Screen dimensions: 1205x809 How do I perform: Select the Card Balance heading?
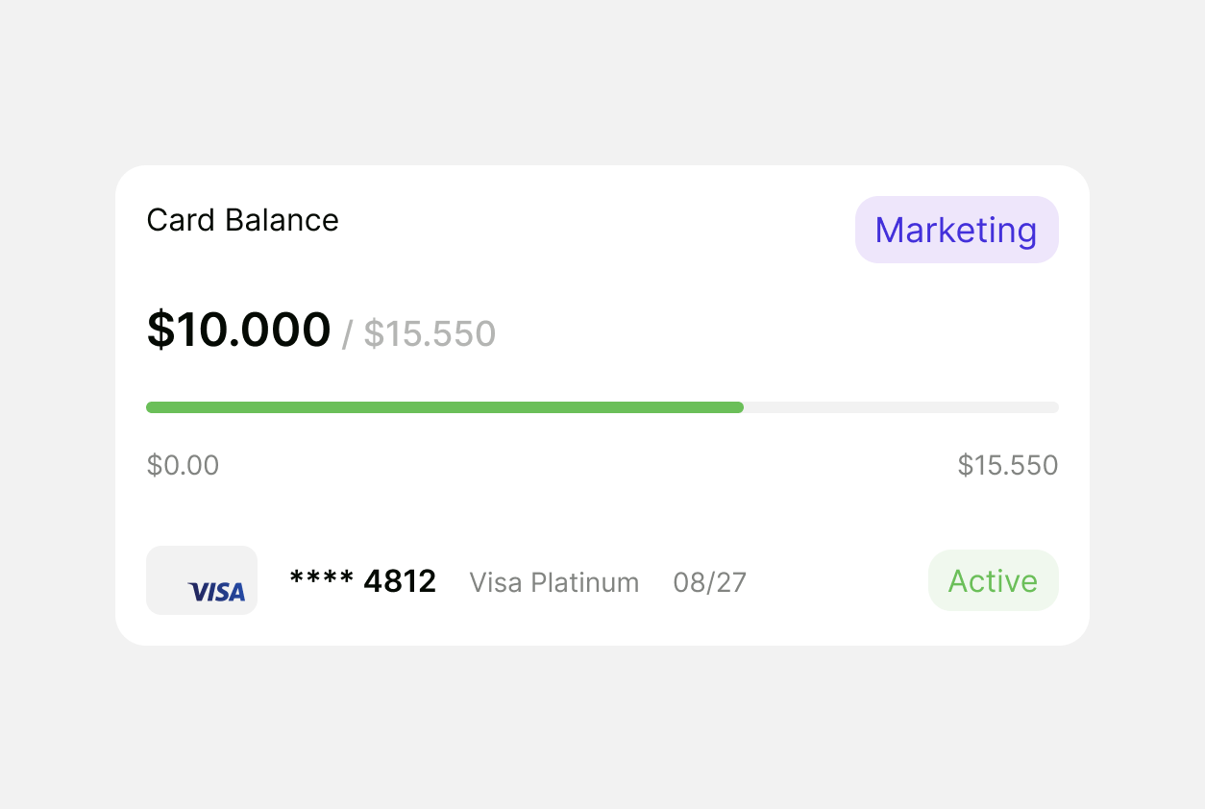tap(242, 220)
